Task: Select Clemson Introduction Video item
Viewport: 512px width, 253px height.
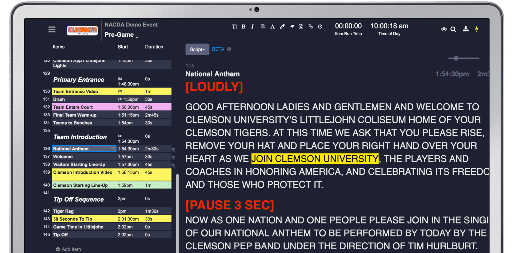Action: coord(111,174)
